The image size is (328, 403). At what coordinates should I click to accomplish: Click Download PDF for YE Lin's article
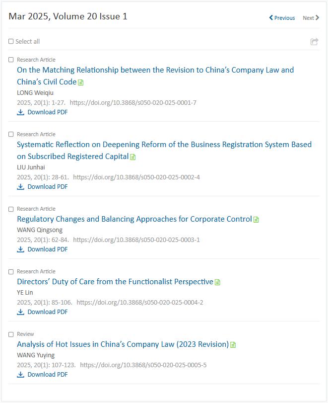(47, 312)
